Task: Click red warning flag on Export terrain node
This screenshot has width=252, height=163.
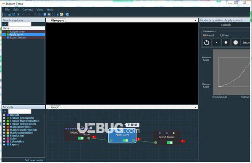Action: (x=183, y=141)
